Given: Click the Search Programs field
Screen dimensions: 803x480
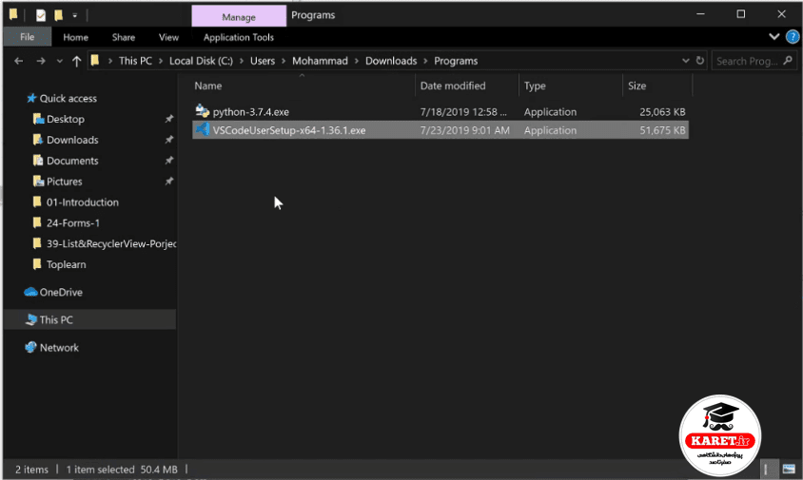Looking at the screenshot, I should tap(753, 61).
